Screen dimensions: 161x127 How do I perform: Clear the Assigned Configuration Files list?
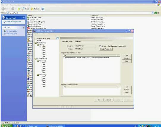(x=127, y=93)
